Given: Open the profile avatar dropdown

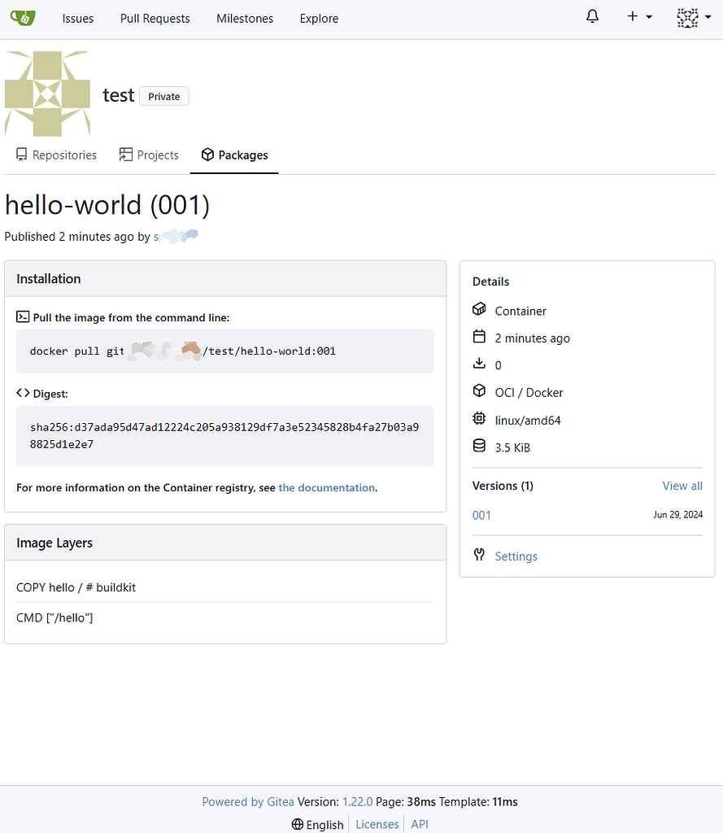Looking at the screenshot, I should click(692, 17).
